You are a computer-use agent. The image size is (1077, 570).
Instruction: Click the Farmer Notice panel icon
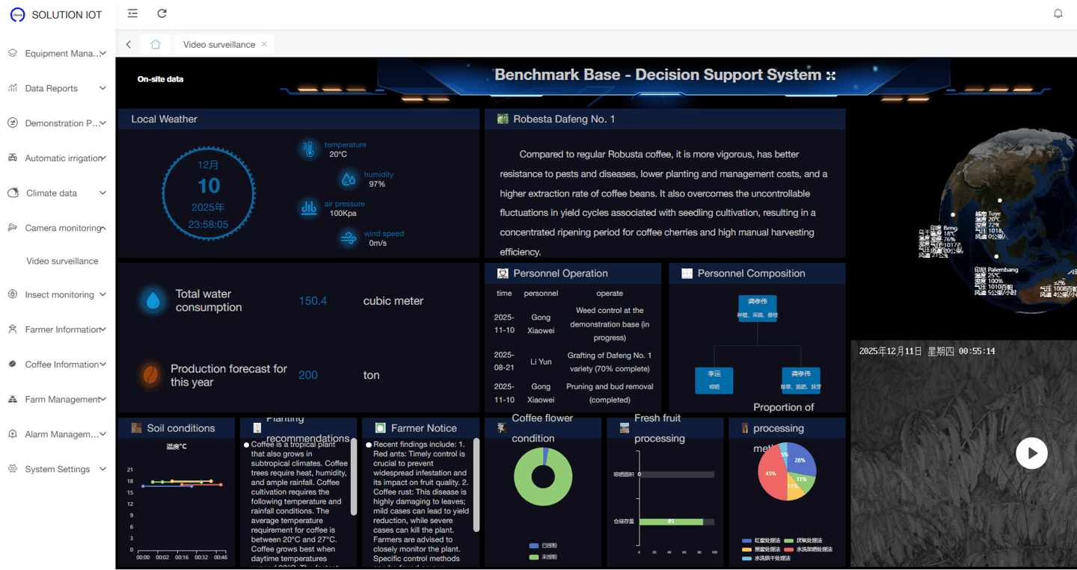coord(380,428)
